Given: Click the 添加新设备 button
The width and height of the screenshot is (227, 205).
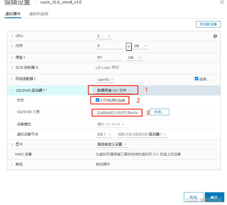Looking at the screenshot, I should pos(208,24).
